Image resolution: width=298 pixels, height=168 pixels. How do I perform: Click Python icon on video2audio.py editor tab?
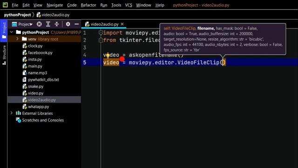click(x=87, y=24)
